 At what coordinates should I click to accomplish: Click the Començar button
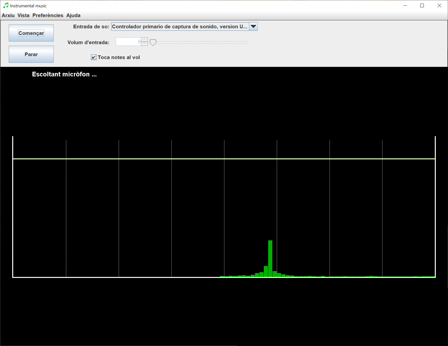[31, 33]
